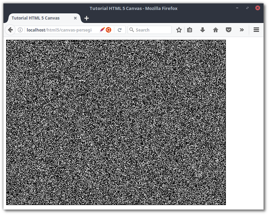
Task: Click the magnifier icon in the Search box
Action: coord(131,30)
